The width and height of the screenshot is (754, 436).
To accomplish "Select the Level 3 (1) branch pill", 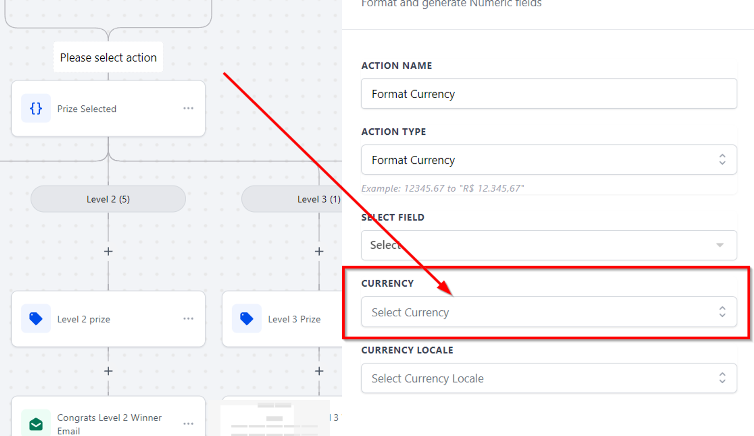I will [x=292, y=199].
